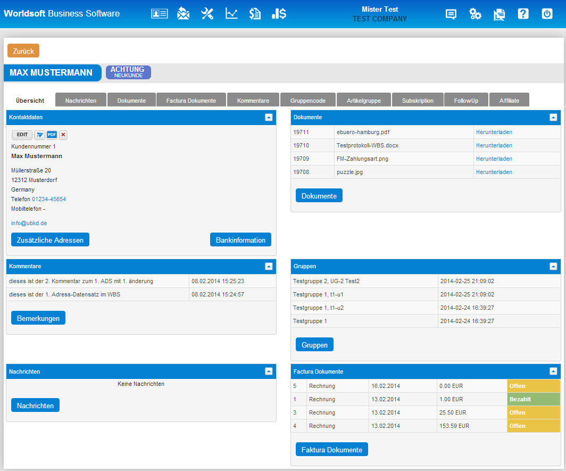Click the ACHTUNG NEUKUNDE badge
Viewport: 566px width, 471px height.
pyautogui.click(x=129, y=72)
